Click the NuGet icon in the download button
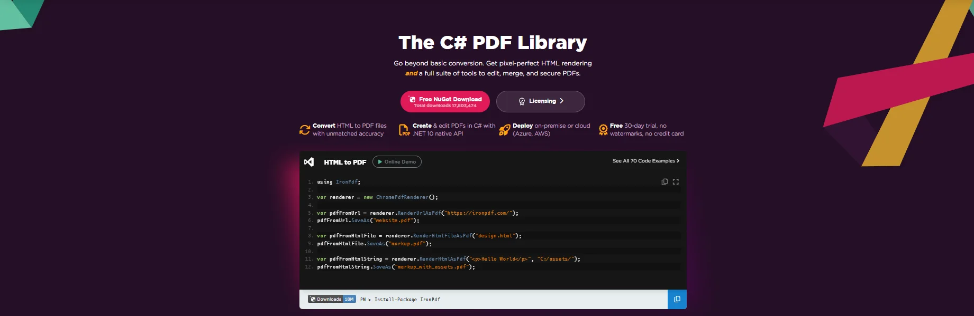The width and height of the screenshot is (974, 316). (x=412, y=99)
